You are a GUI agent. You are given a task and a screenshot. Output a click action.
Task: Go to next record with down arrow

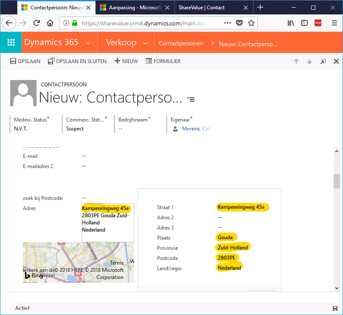pyautogui.click(x=309, y=61)
